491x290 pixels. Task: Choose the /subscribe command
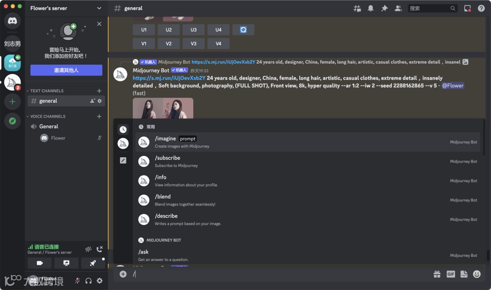coord(307,162)
